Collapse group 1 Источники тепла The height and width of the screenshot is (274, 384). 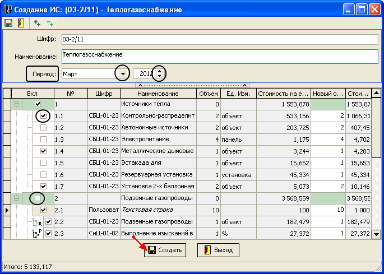click(16, 104)
